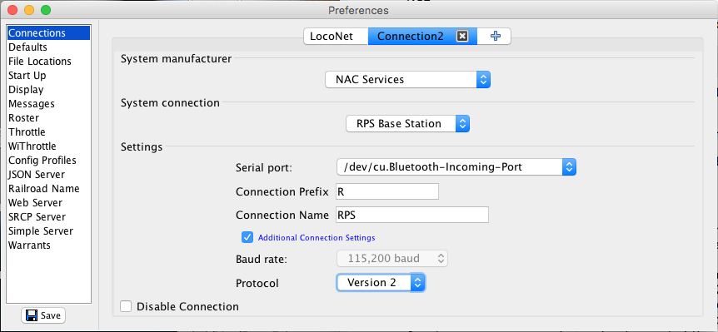Open Throttle preferences
718x332 pixels.
coord(48,132)
